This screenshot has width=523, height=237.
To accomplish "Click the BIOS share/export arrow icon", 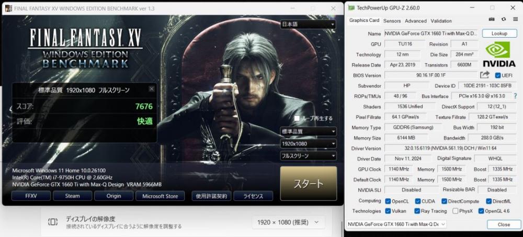I will (485, 75).
